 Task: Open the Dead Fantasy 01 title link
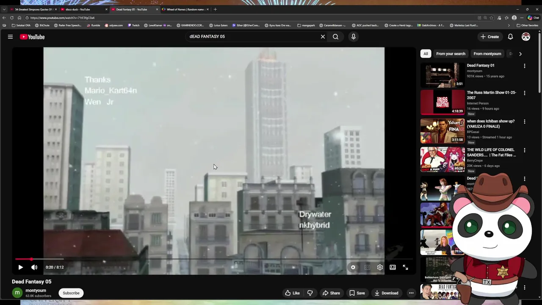coord(481,66)
